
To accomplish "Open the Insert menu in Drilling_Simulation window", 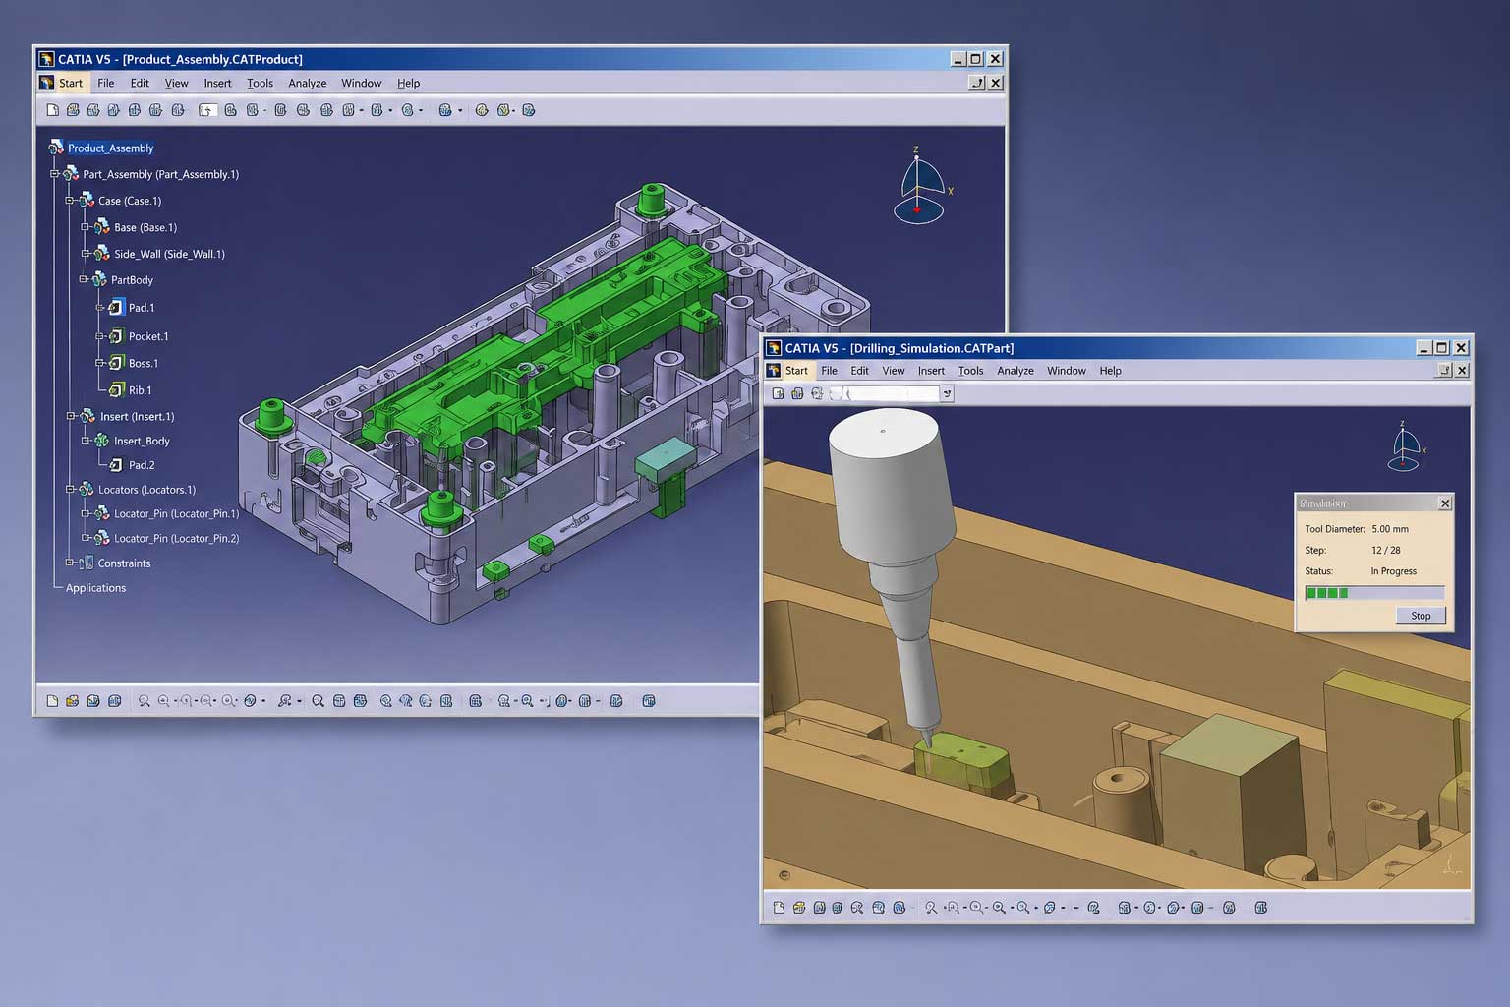I will click(931, 371).
